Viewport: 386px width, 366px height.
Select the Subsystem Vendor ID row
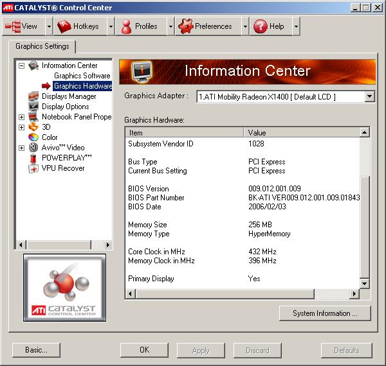(x=243, y=144)
